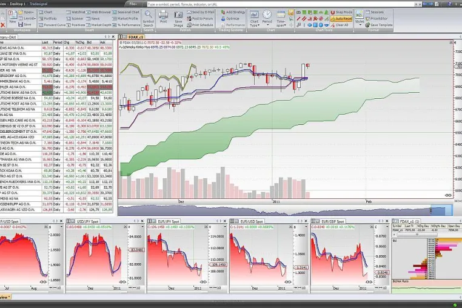The image size is (462, 308).
Task: Open the Open dropdown in Workspace group
Action: pyautogui.click(x=26, y=12)
